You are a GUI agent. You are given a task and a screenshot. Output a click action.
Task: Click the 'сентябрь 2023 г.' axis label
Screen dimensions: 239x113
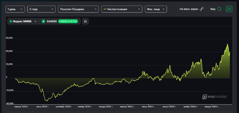[64, 107]
